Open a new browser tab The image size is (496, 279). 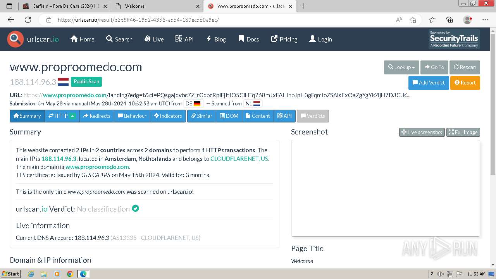tap(303, 6)
